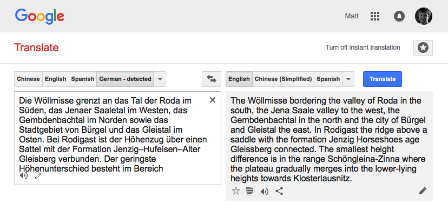
Task: Listen to the English translation
Action: (x=265, y=191)
